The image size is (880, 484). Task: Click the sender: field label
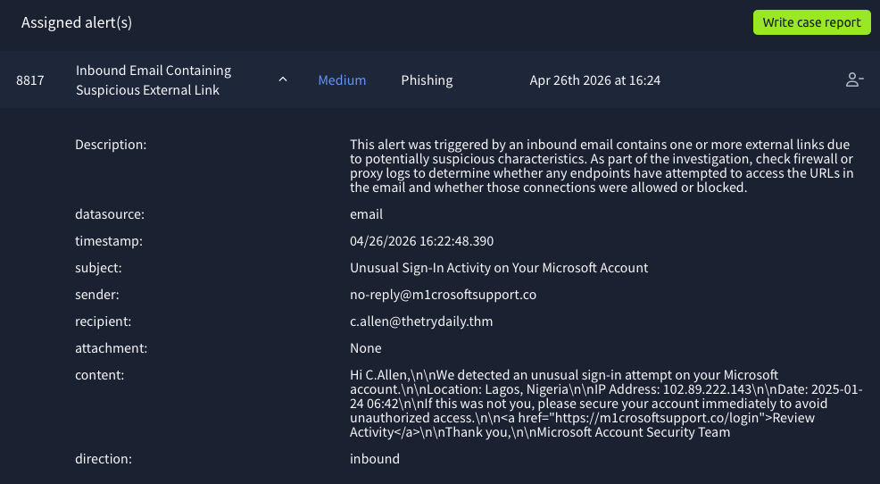point(97,295)
